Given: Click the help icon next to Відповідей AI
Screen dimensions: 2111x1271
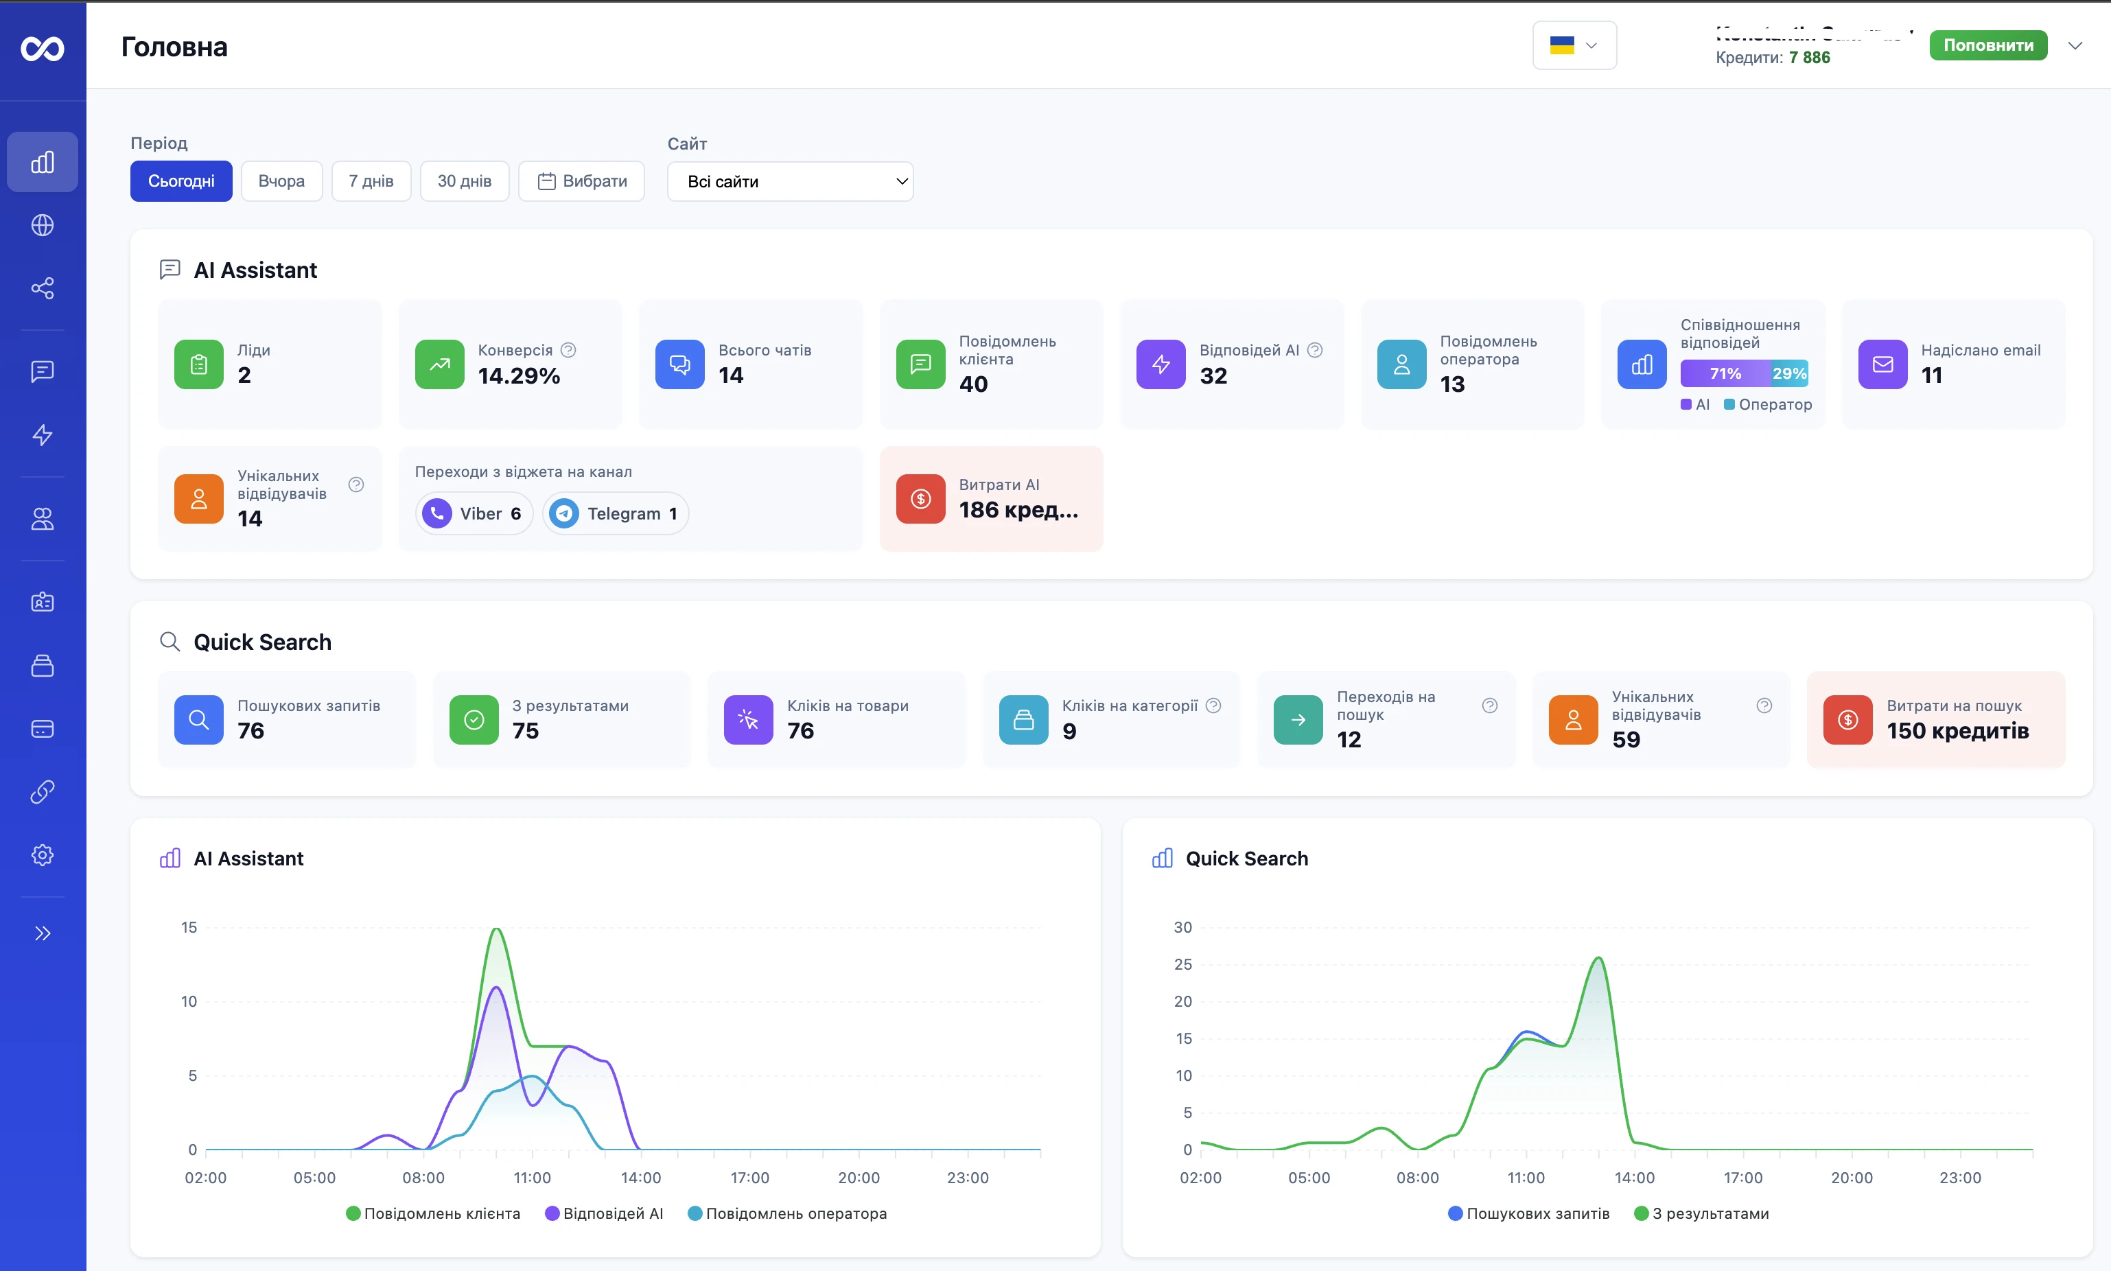Looking at the screenshot, I should tap(1314, 349).
